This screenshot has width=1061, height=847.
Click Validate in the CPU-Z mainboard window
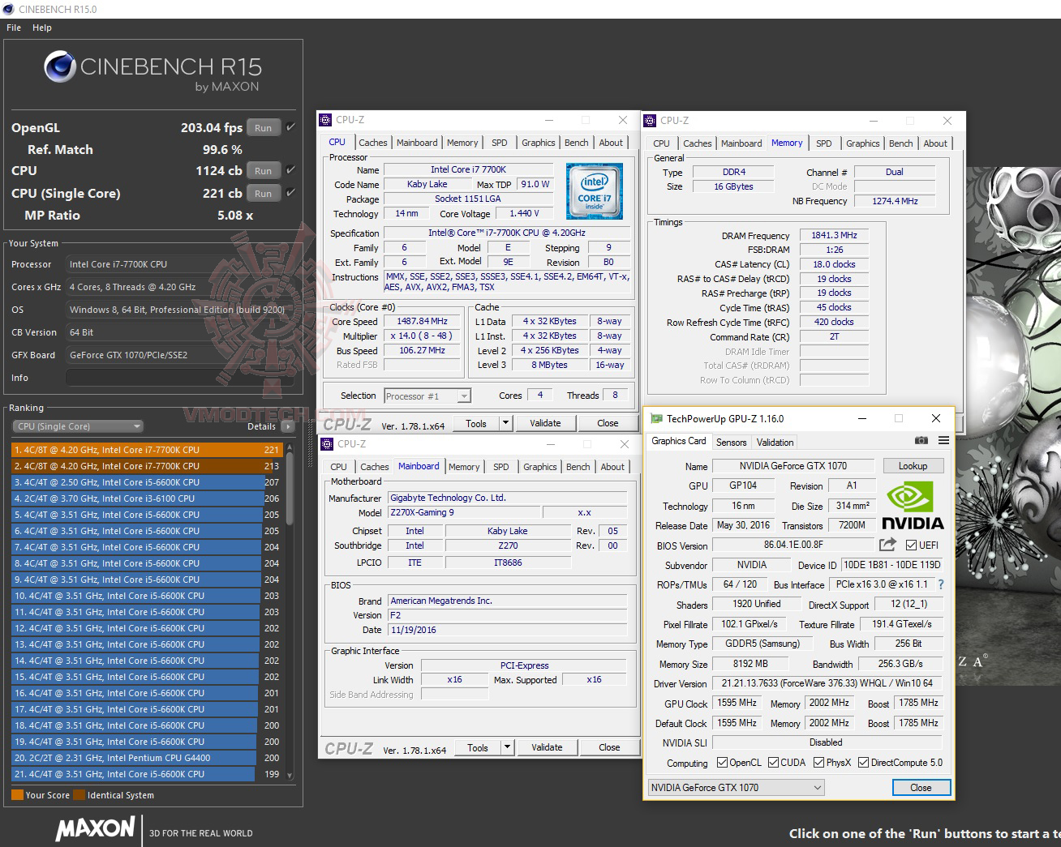click(547, 747)
